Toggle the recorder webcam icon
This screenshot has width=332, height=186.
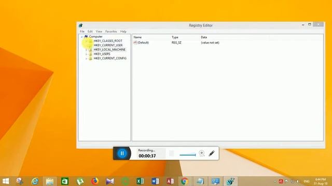tap(202, 153)
